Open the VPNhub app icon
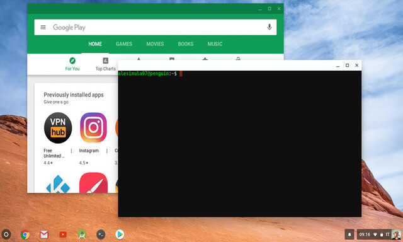This screenshot has height=242, width=403. (x=58, y=128)
